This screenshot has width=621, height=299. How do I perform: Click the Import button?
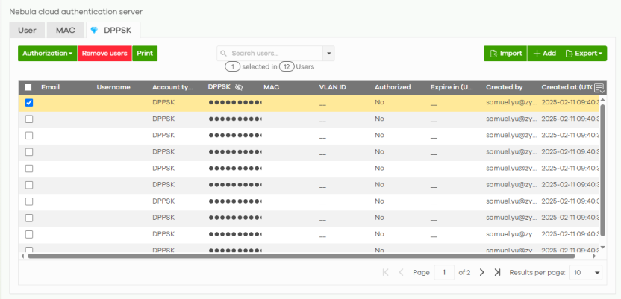505,54
